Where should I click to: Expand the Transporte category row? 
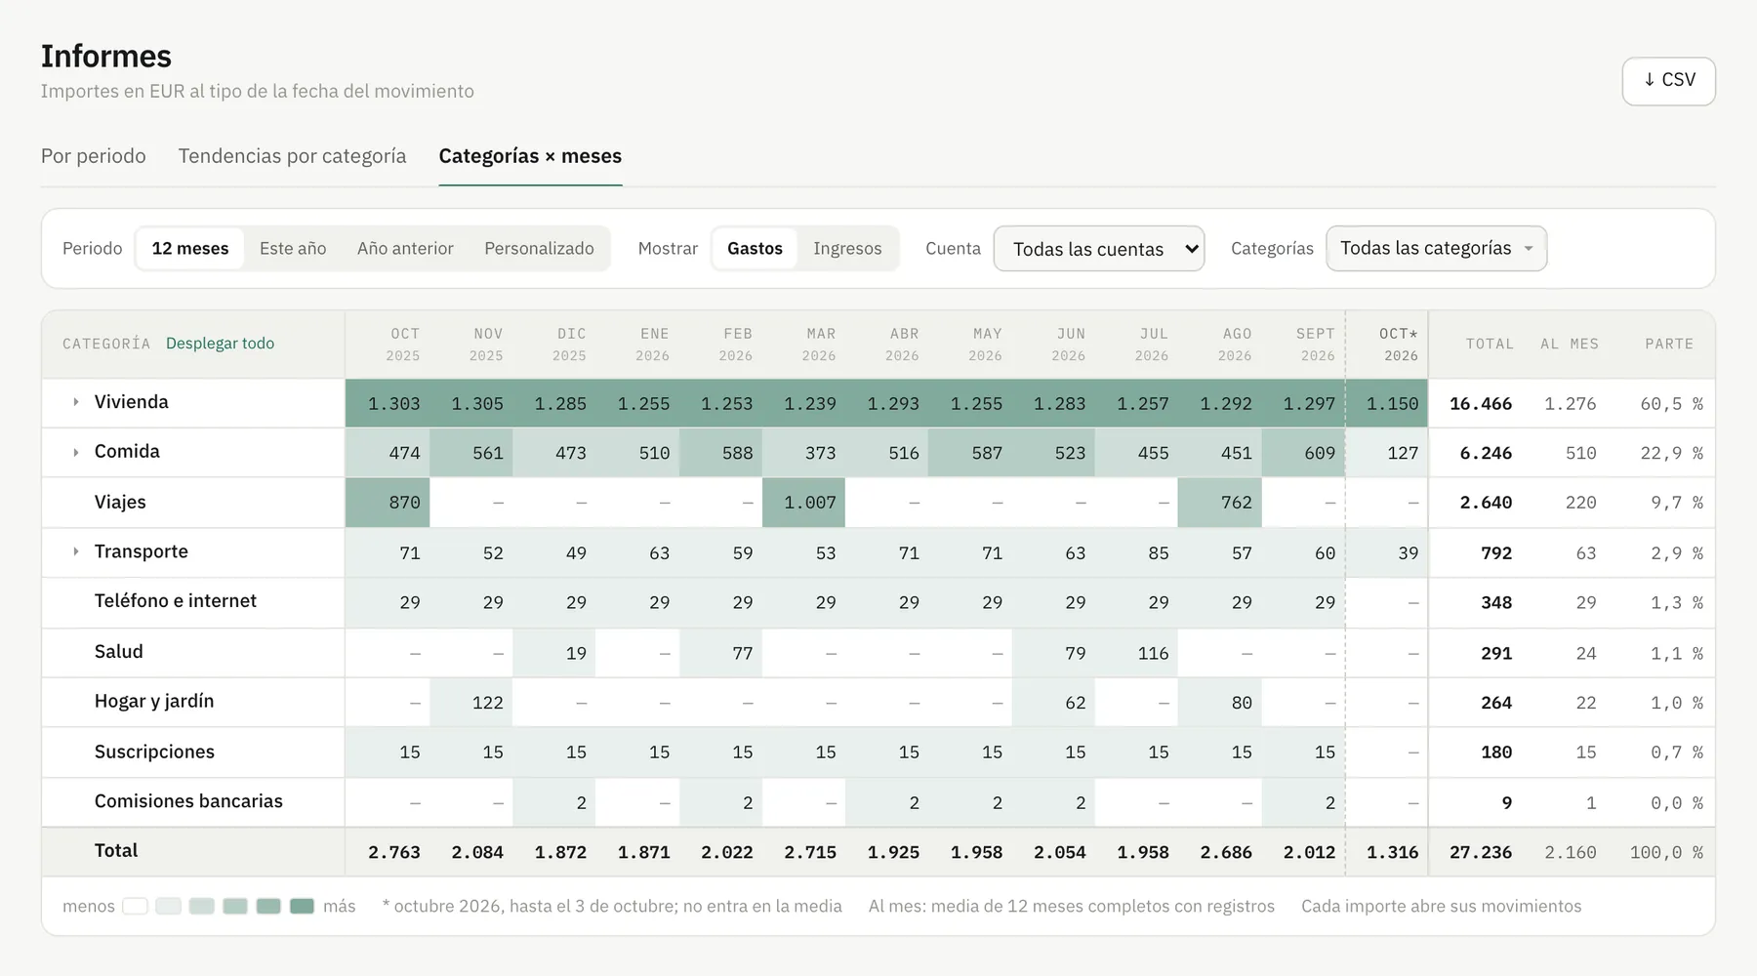click(75, 551)
